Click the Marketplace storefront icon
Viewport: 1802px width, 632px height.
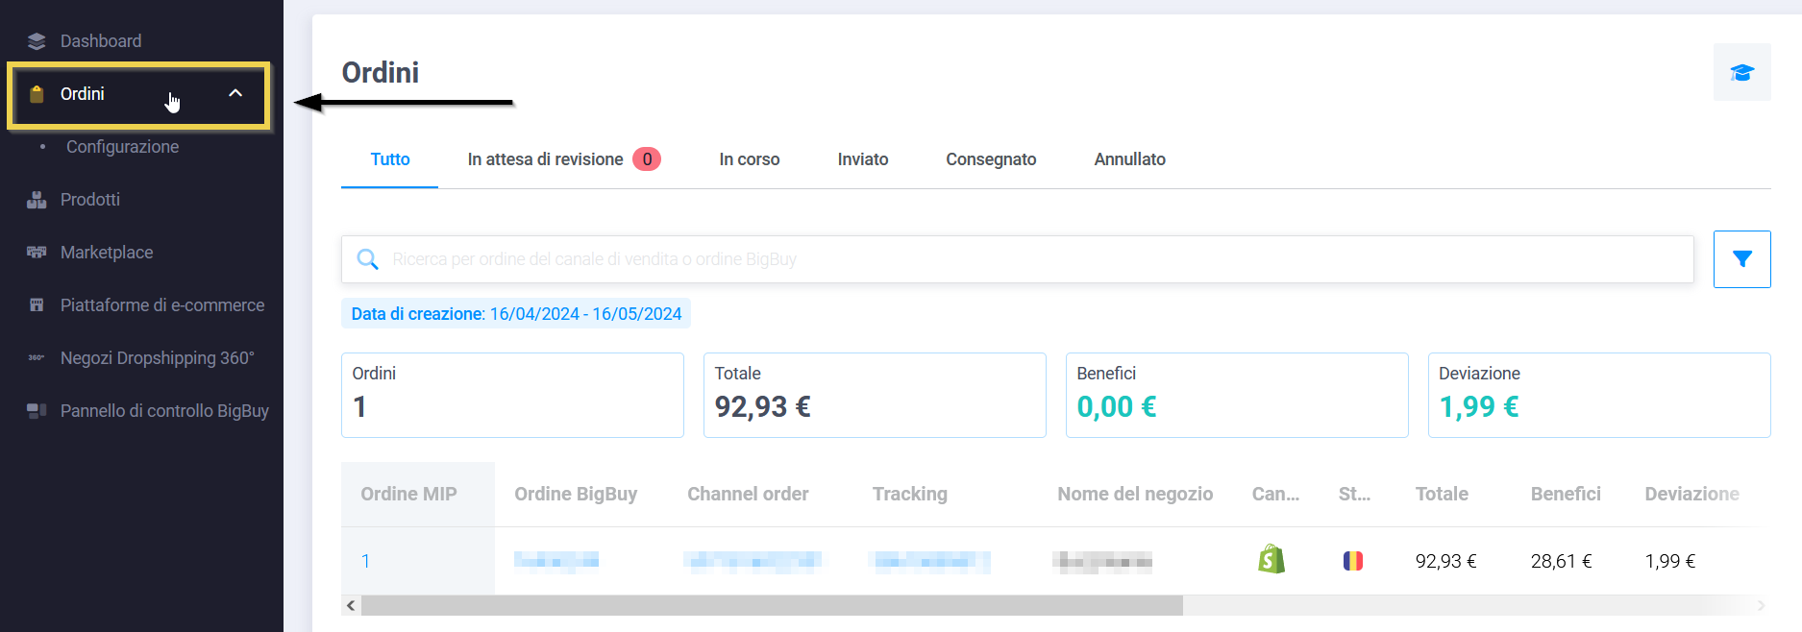tap(37, 253)
